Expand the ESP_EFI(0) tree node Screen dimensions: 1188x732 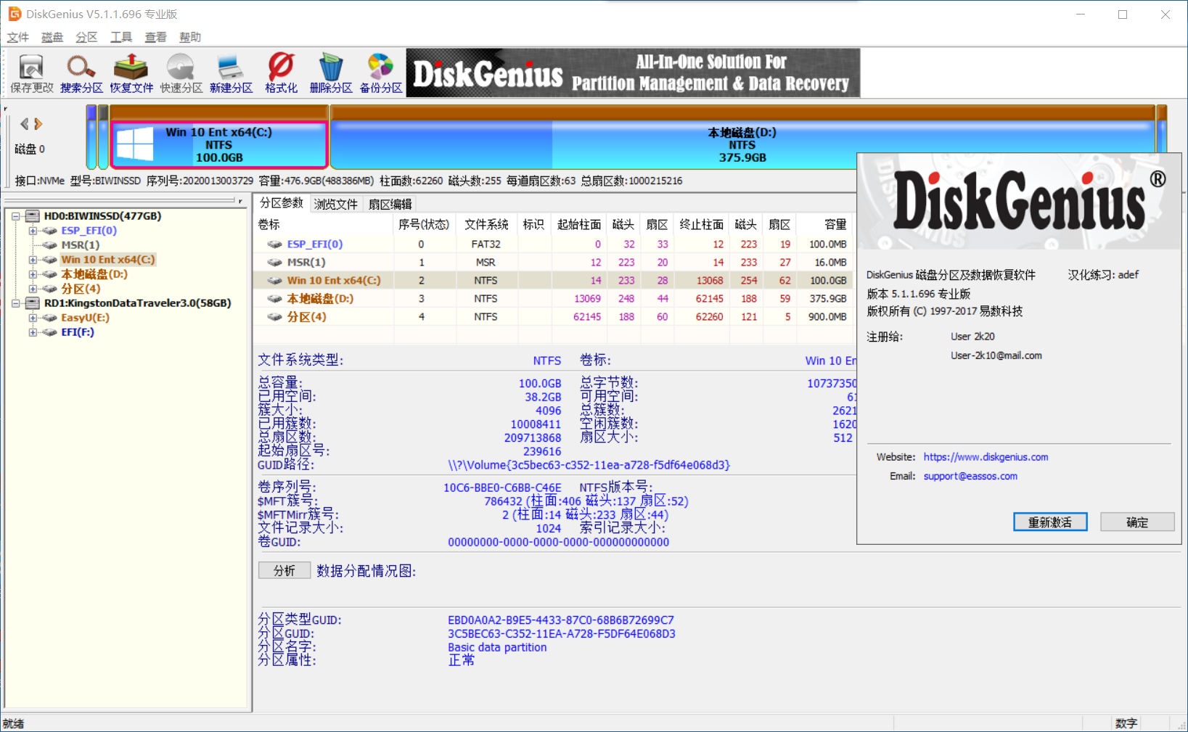(x=33, y=231)
